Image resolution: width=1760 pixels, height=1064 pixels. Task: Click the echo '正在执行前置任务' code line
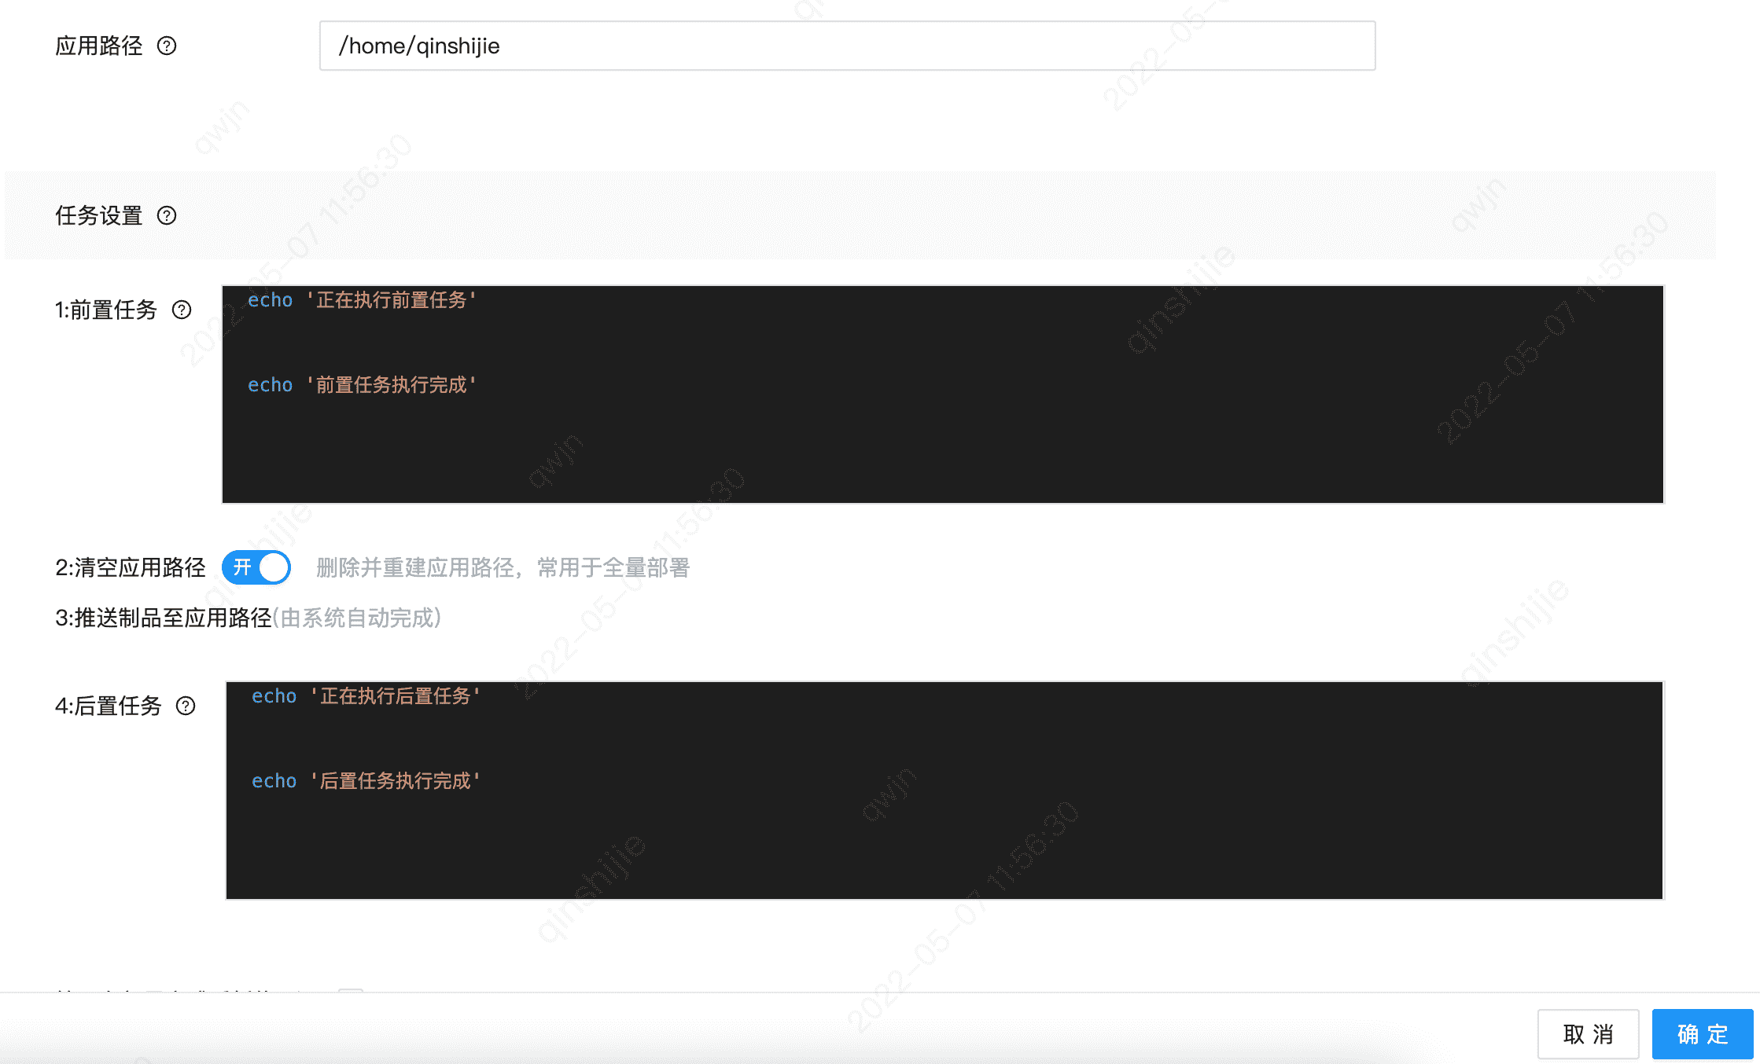coord(362,300)
